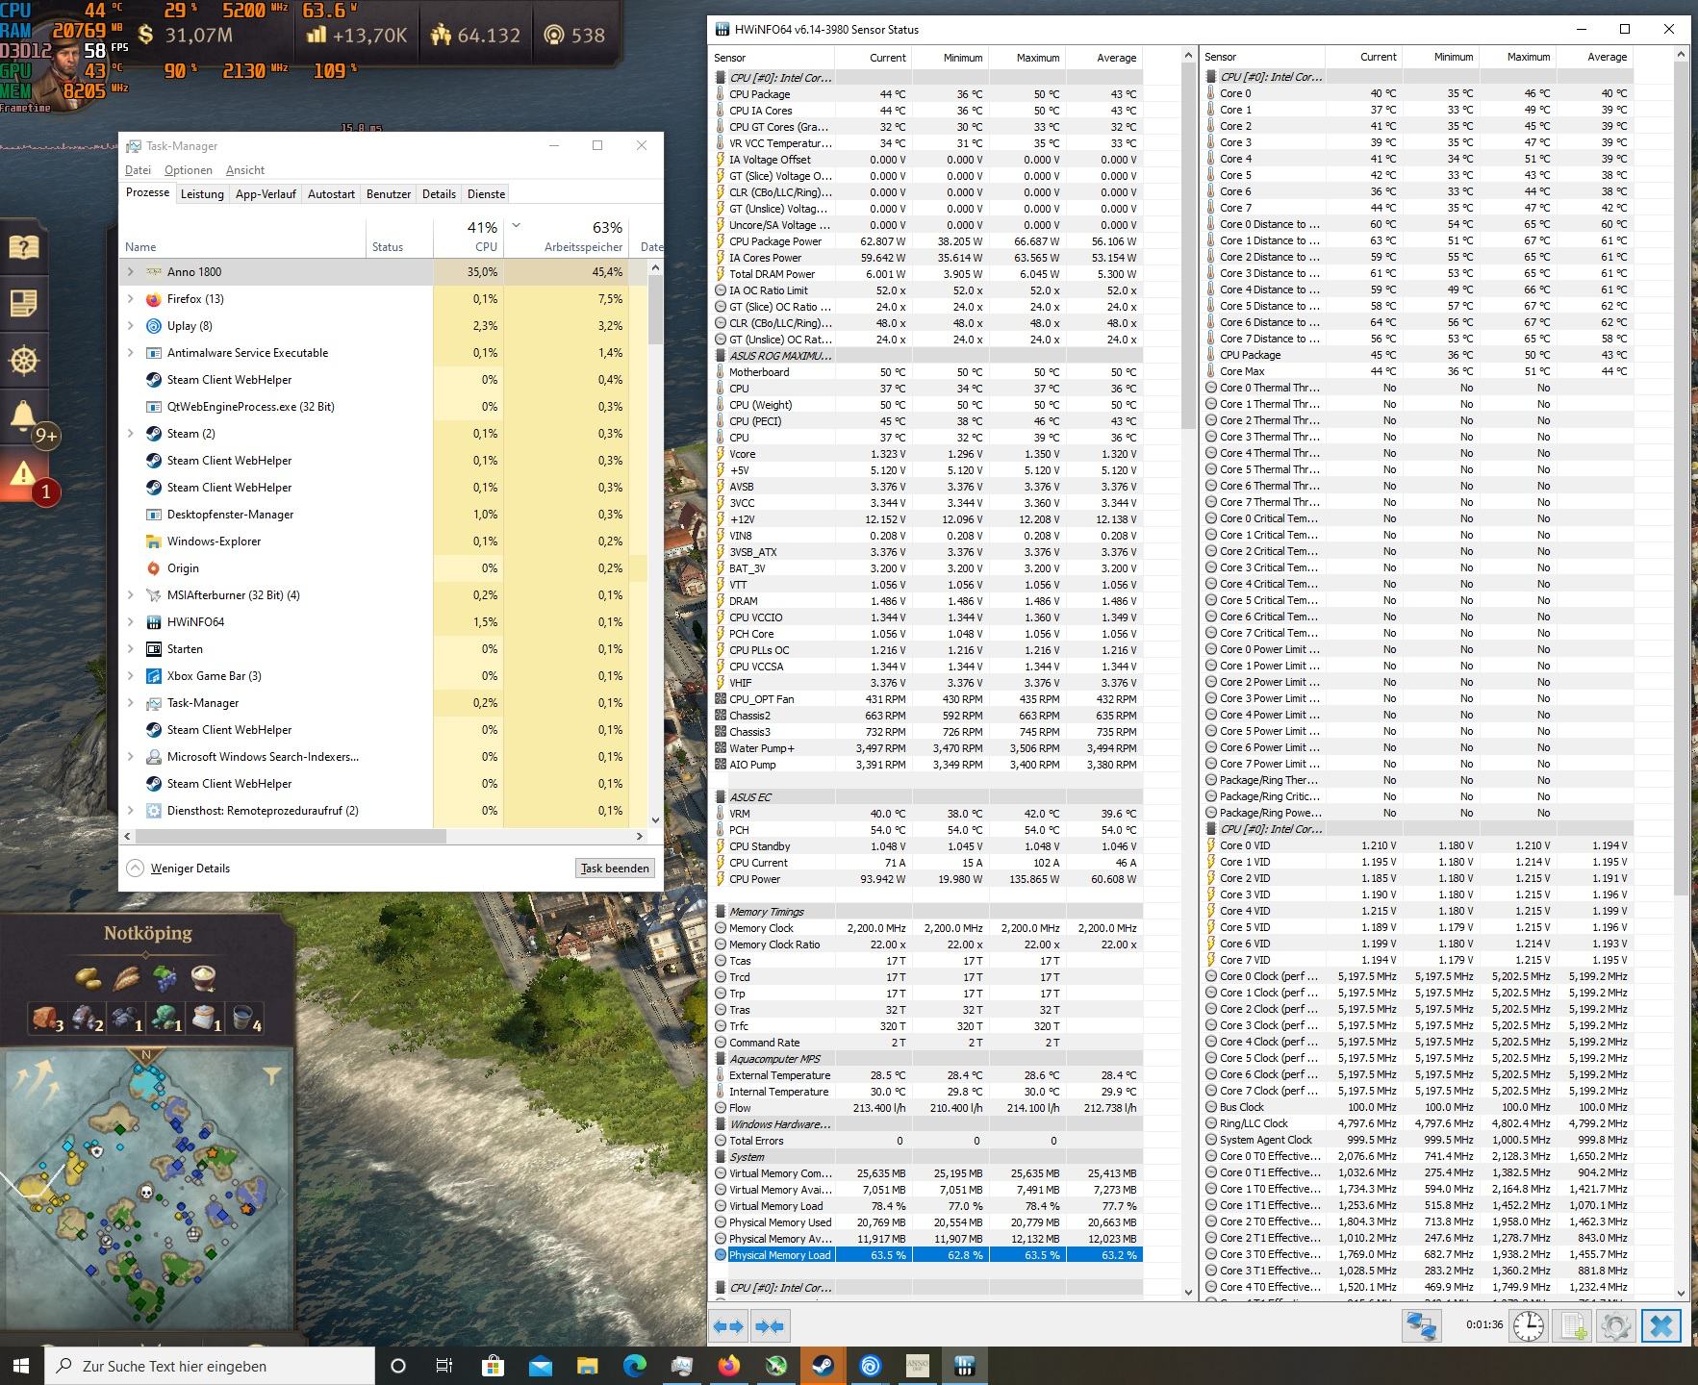Expand the Steam (2) process group
The height and width of the screenshot is (1385, 1698).
pos(131,434)
